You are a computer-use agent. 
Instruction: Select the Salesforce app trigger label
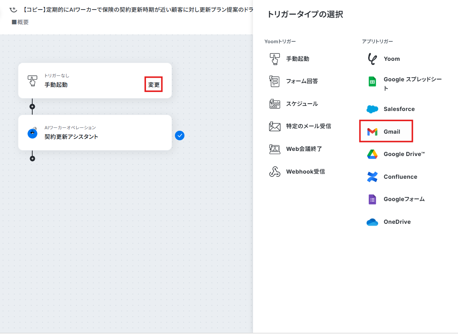[399, 109]
